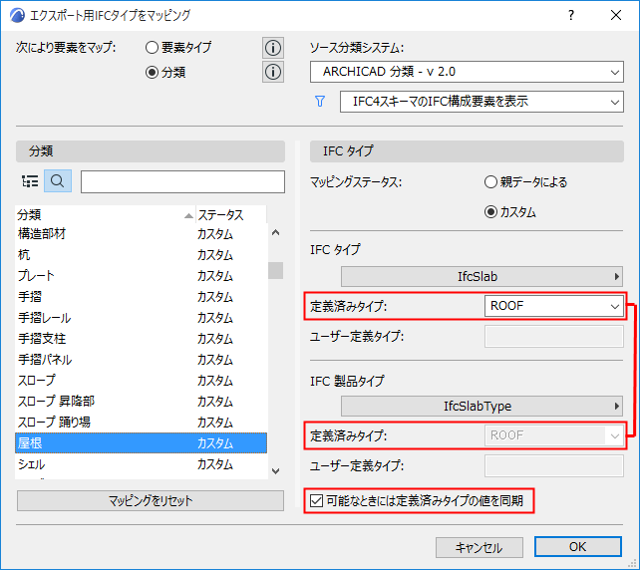This screenshot has width=640, height=570.
Task: Click キャンセル button
Action: tap(480, 547)
